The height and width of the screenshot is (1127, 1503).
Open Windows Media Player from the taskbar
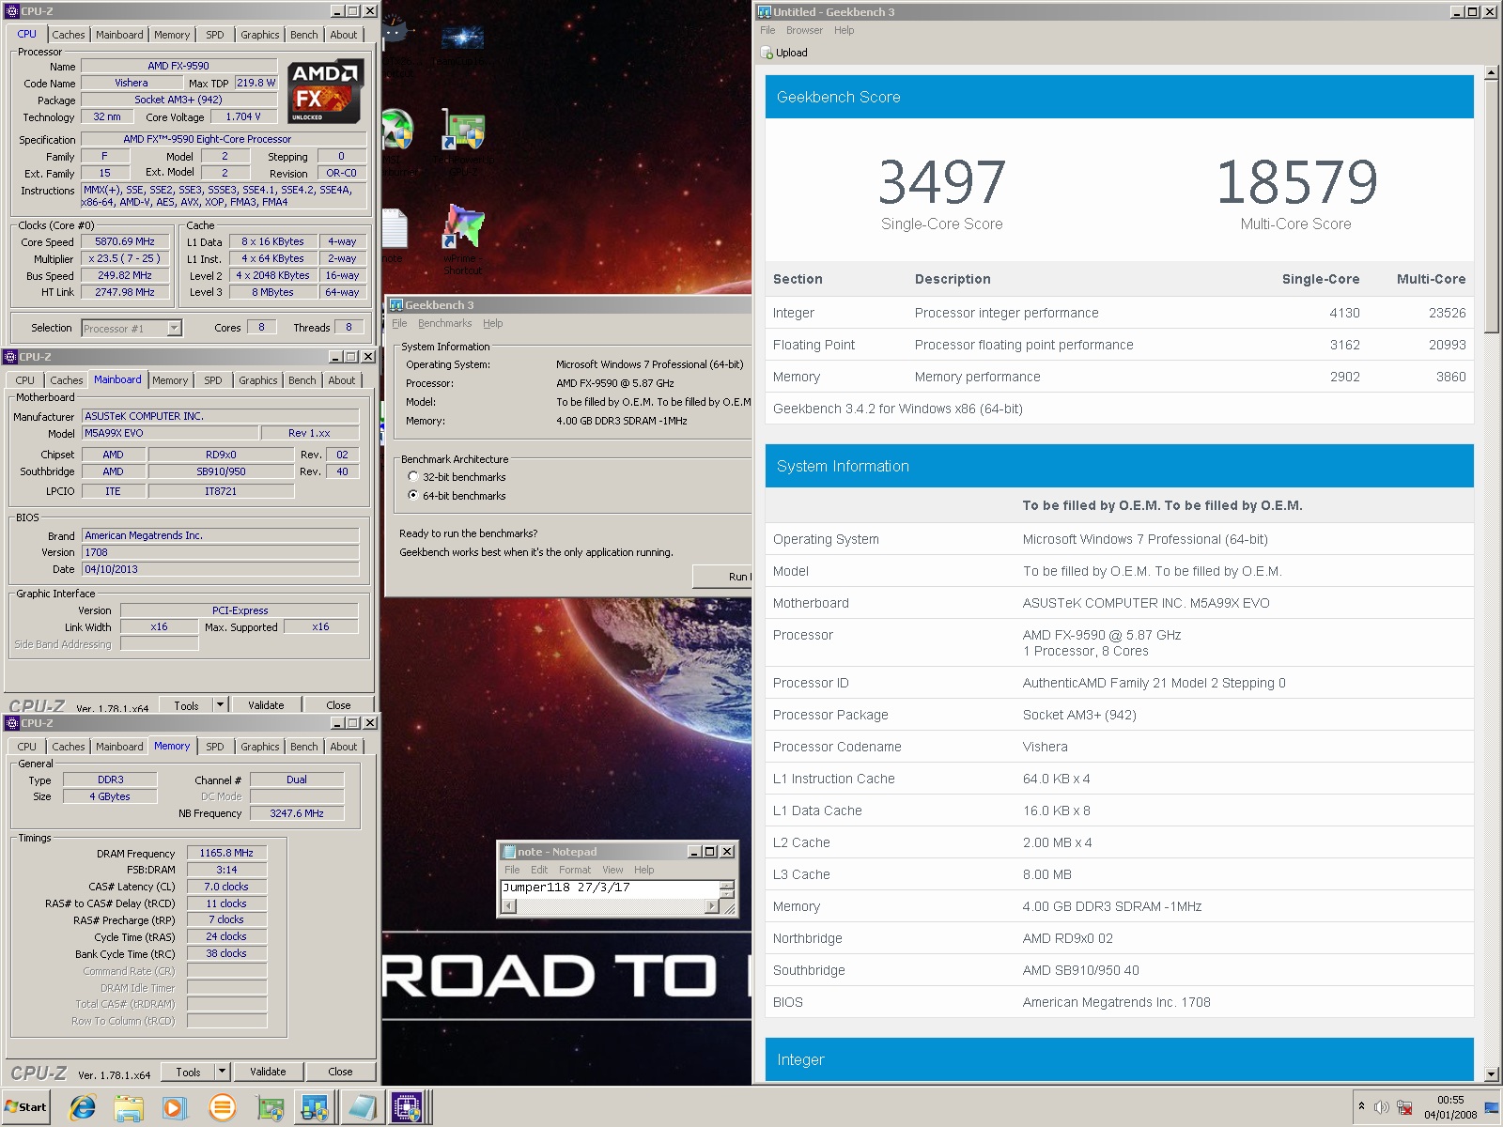[x=175, y=1108]
